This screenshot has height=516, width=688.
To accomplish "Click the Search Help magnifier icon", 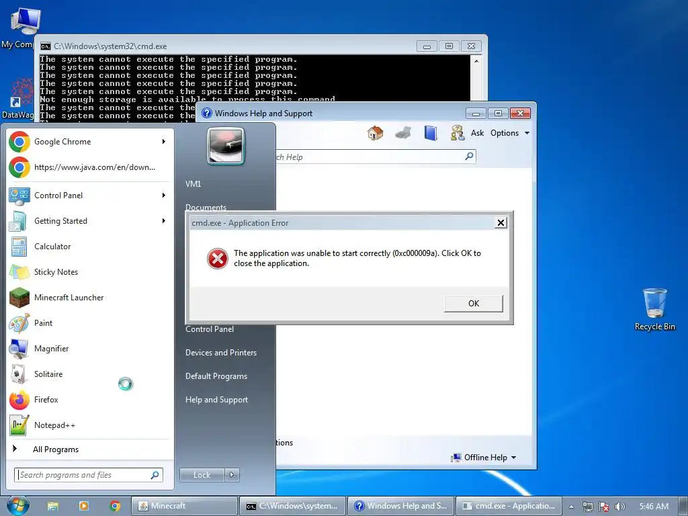I will click(x=469, y=156).
